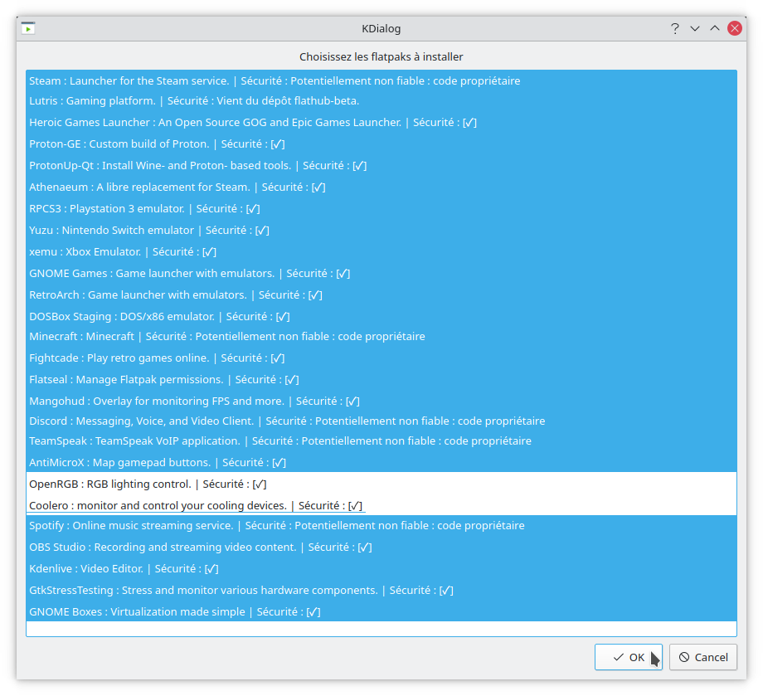This screenshot has width=763, height=696.
Task: Select the GNOME Boxes virtualization row
Action: coord(381,611)
